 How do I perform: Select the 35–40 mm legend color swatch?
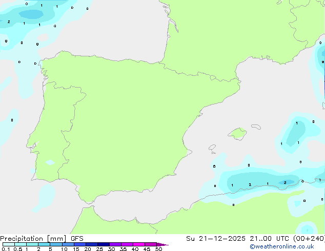[x=127, y=244]
